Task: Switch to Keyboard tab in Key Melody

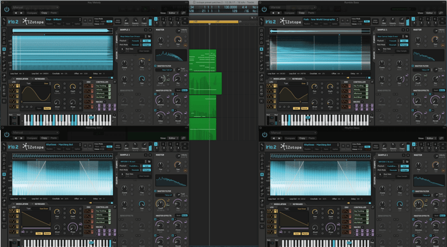Action: [x=40, y=79]
